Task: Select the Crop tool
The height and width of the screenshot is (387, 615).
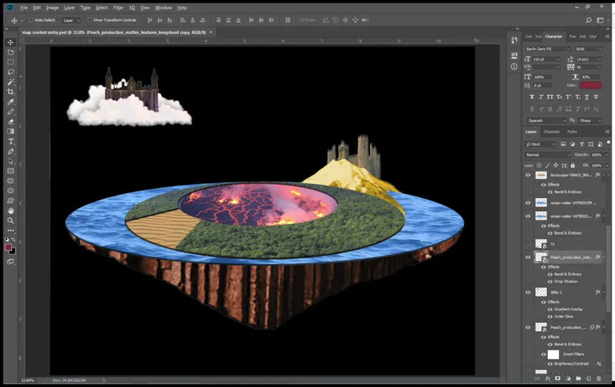Action: point(11,92)
